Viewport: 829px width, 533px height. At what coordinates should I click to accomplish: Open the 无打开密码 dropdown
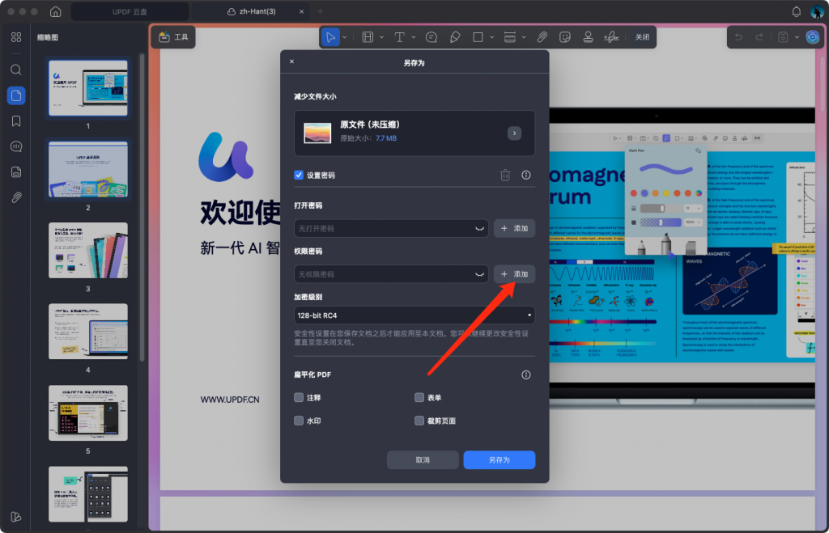click(391, 228)
